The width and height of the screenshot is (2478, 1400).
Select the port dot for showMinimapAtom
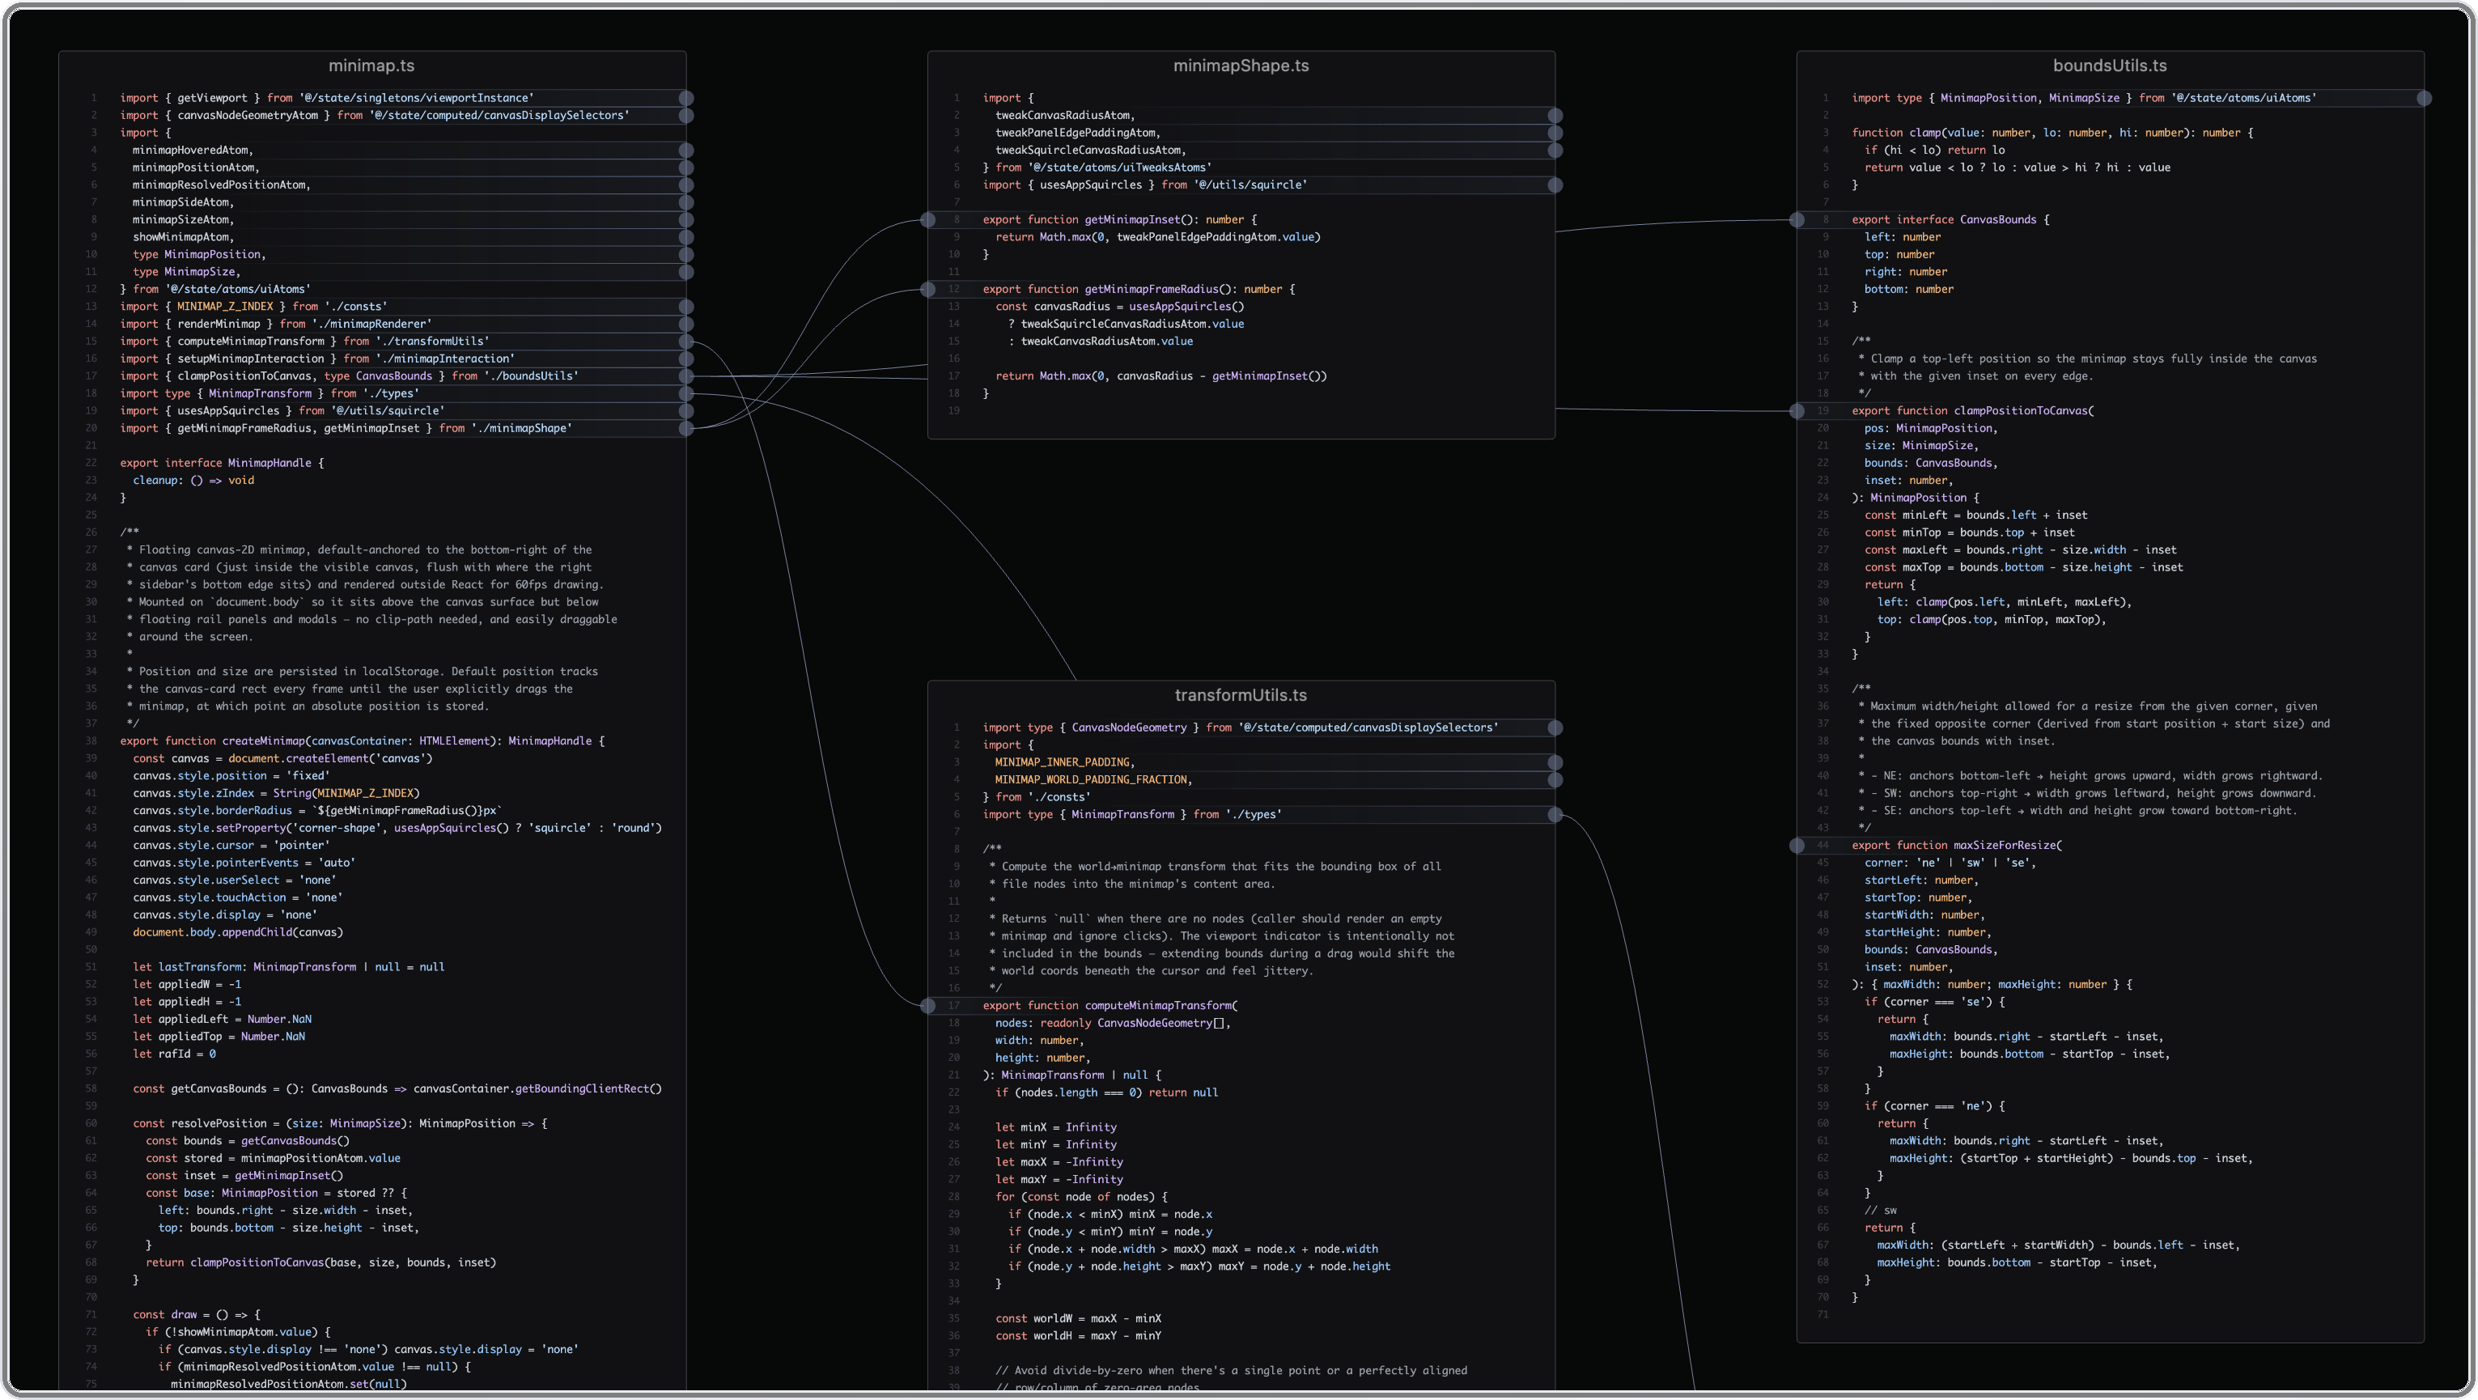coord(686,236)
